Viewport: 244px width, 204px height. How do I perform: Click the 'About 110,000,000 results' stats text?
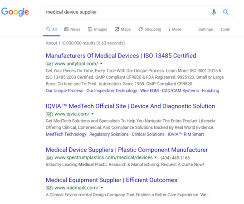pos(85,43)
